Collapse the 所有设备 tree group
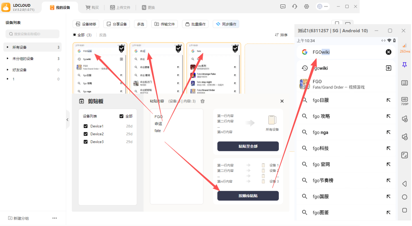412x226 pixels. point(8,47)
